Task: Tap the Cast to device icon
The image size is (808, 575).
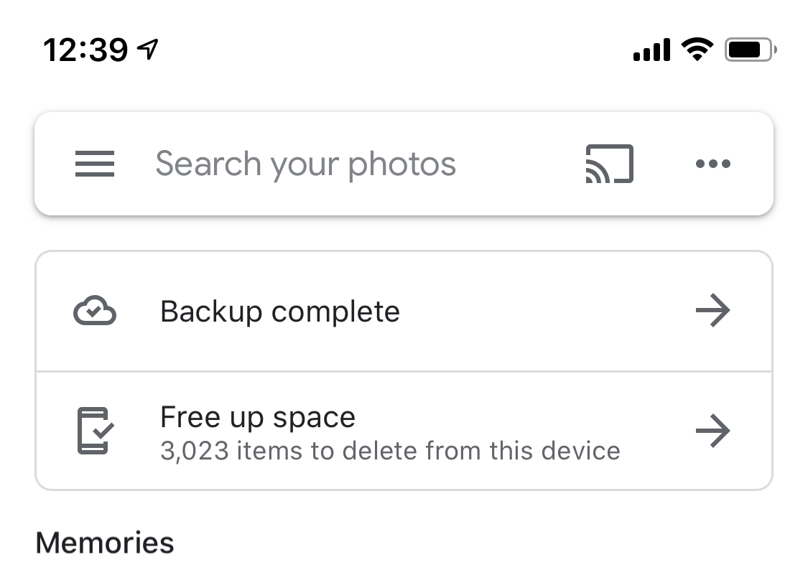Action: [x=610, y=164]
